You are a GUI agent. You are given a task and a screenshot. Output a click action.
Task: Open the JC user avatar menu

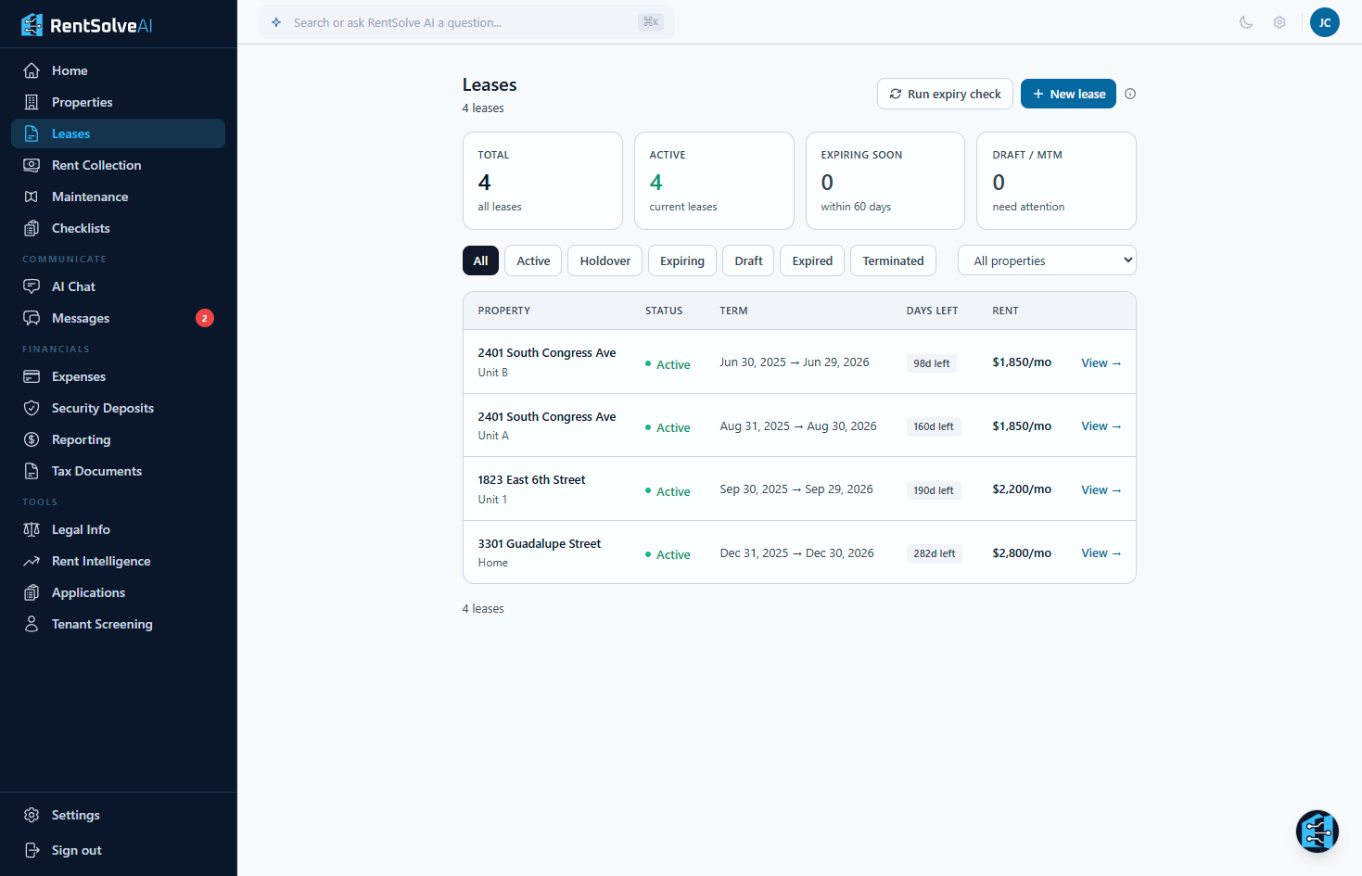pyautogui.click(x=1324, y=22)
